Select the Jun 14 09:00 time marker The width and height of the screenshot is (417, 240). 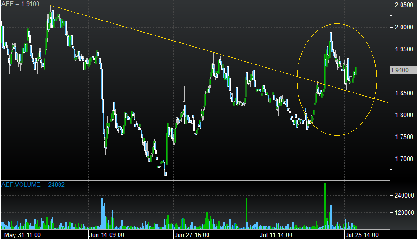point(107,235)
